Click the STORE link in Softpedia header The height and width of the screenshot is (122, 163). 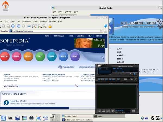[x=71, y=36]
